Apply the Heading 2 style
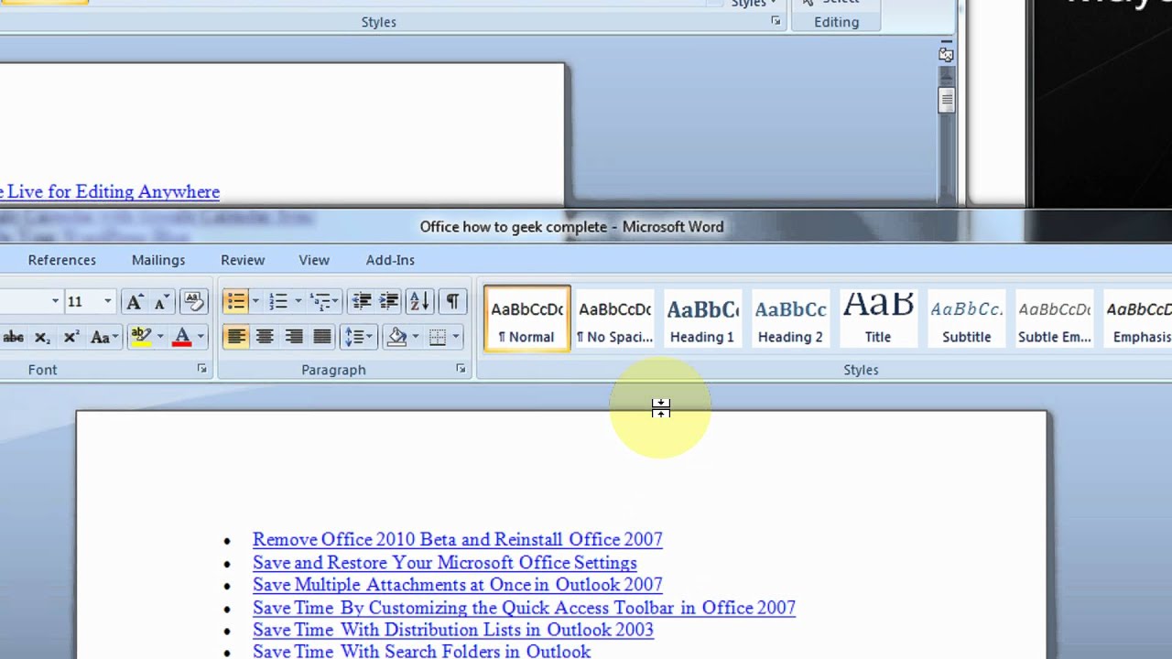The width and height of the screenshot is (1172, 659). (x=790, y=319)
